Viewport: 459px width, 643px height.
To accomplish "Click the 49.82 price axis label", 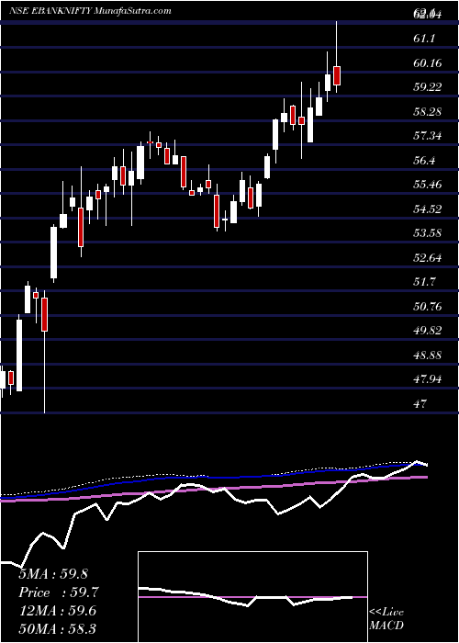I will 427,331.
